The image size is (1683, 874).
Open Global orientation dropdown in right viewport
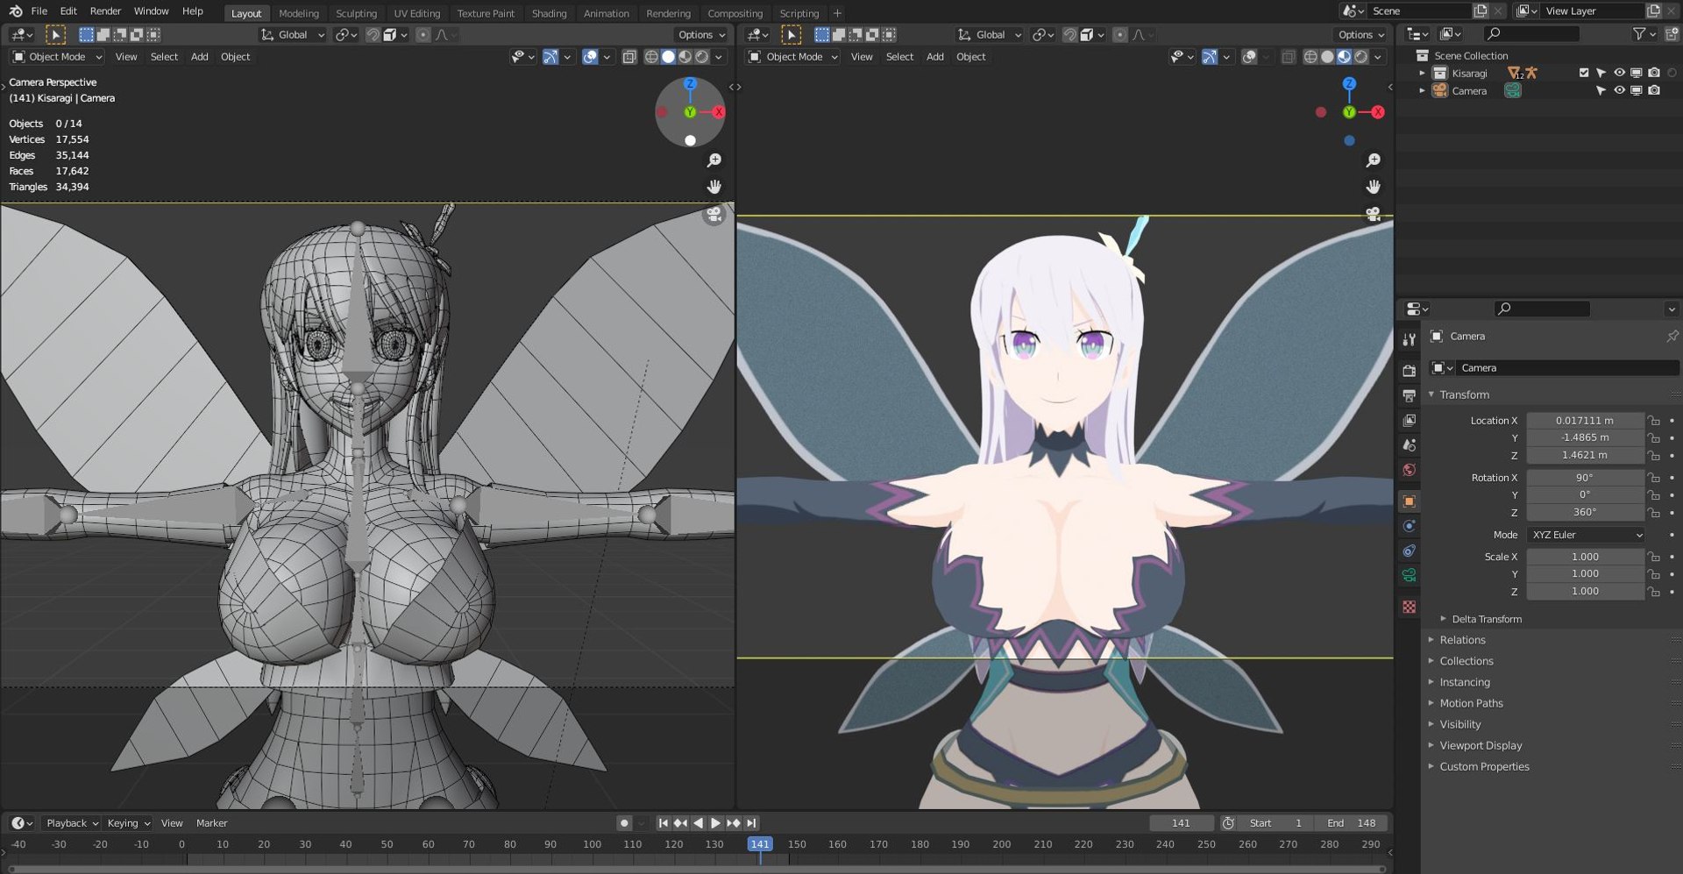pos(989,35)
